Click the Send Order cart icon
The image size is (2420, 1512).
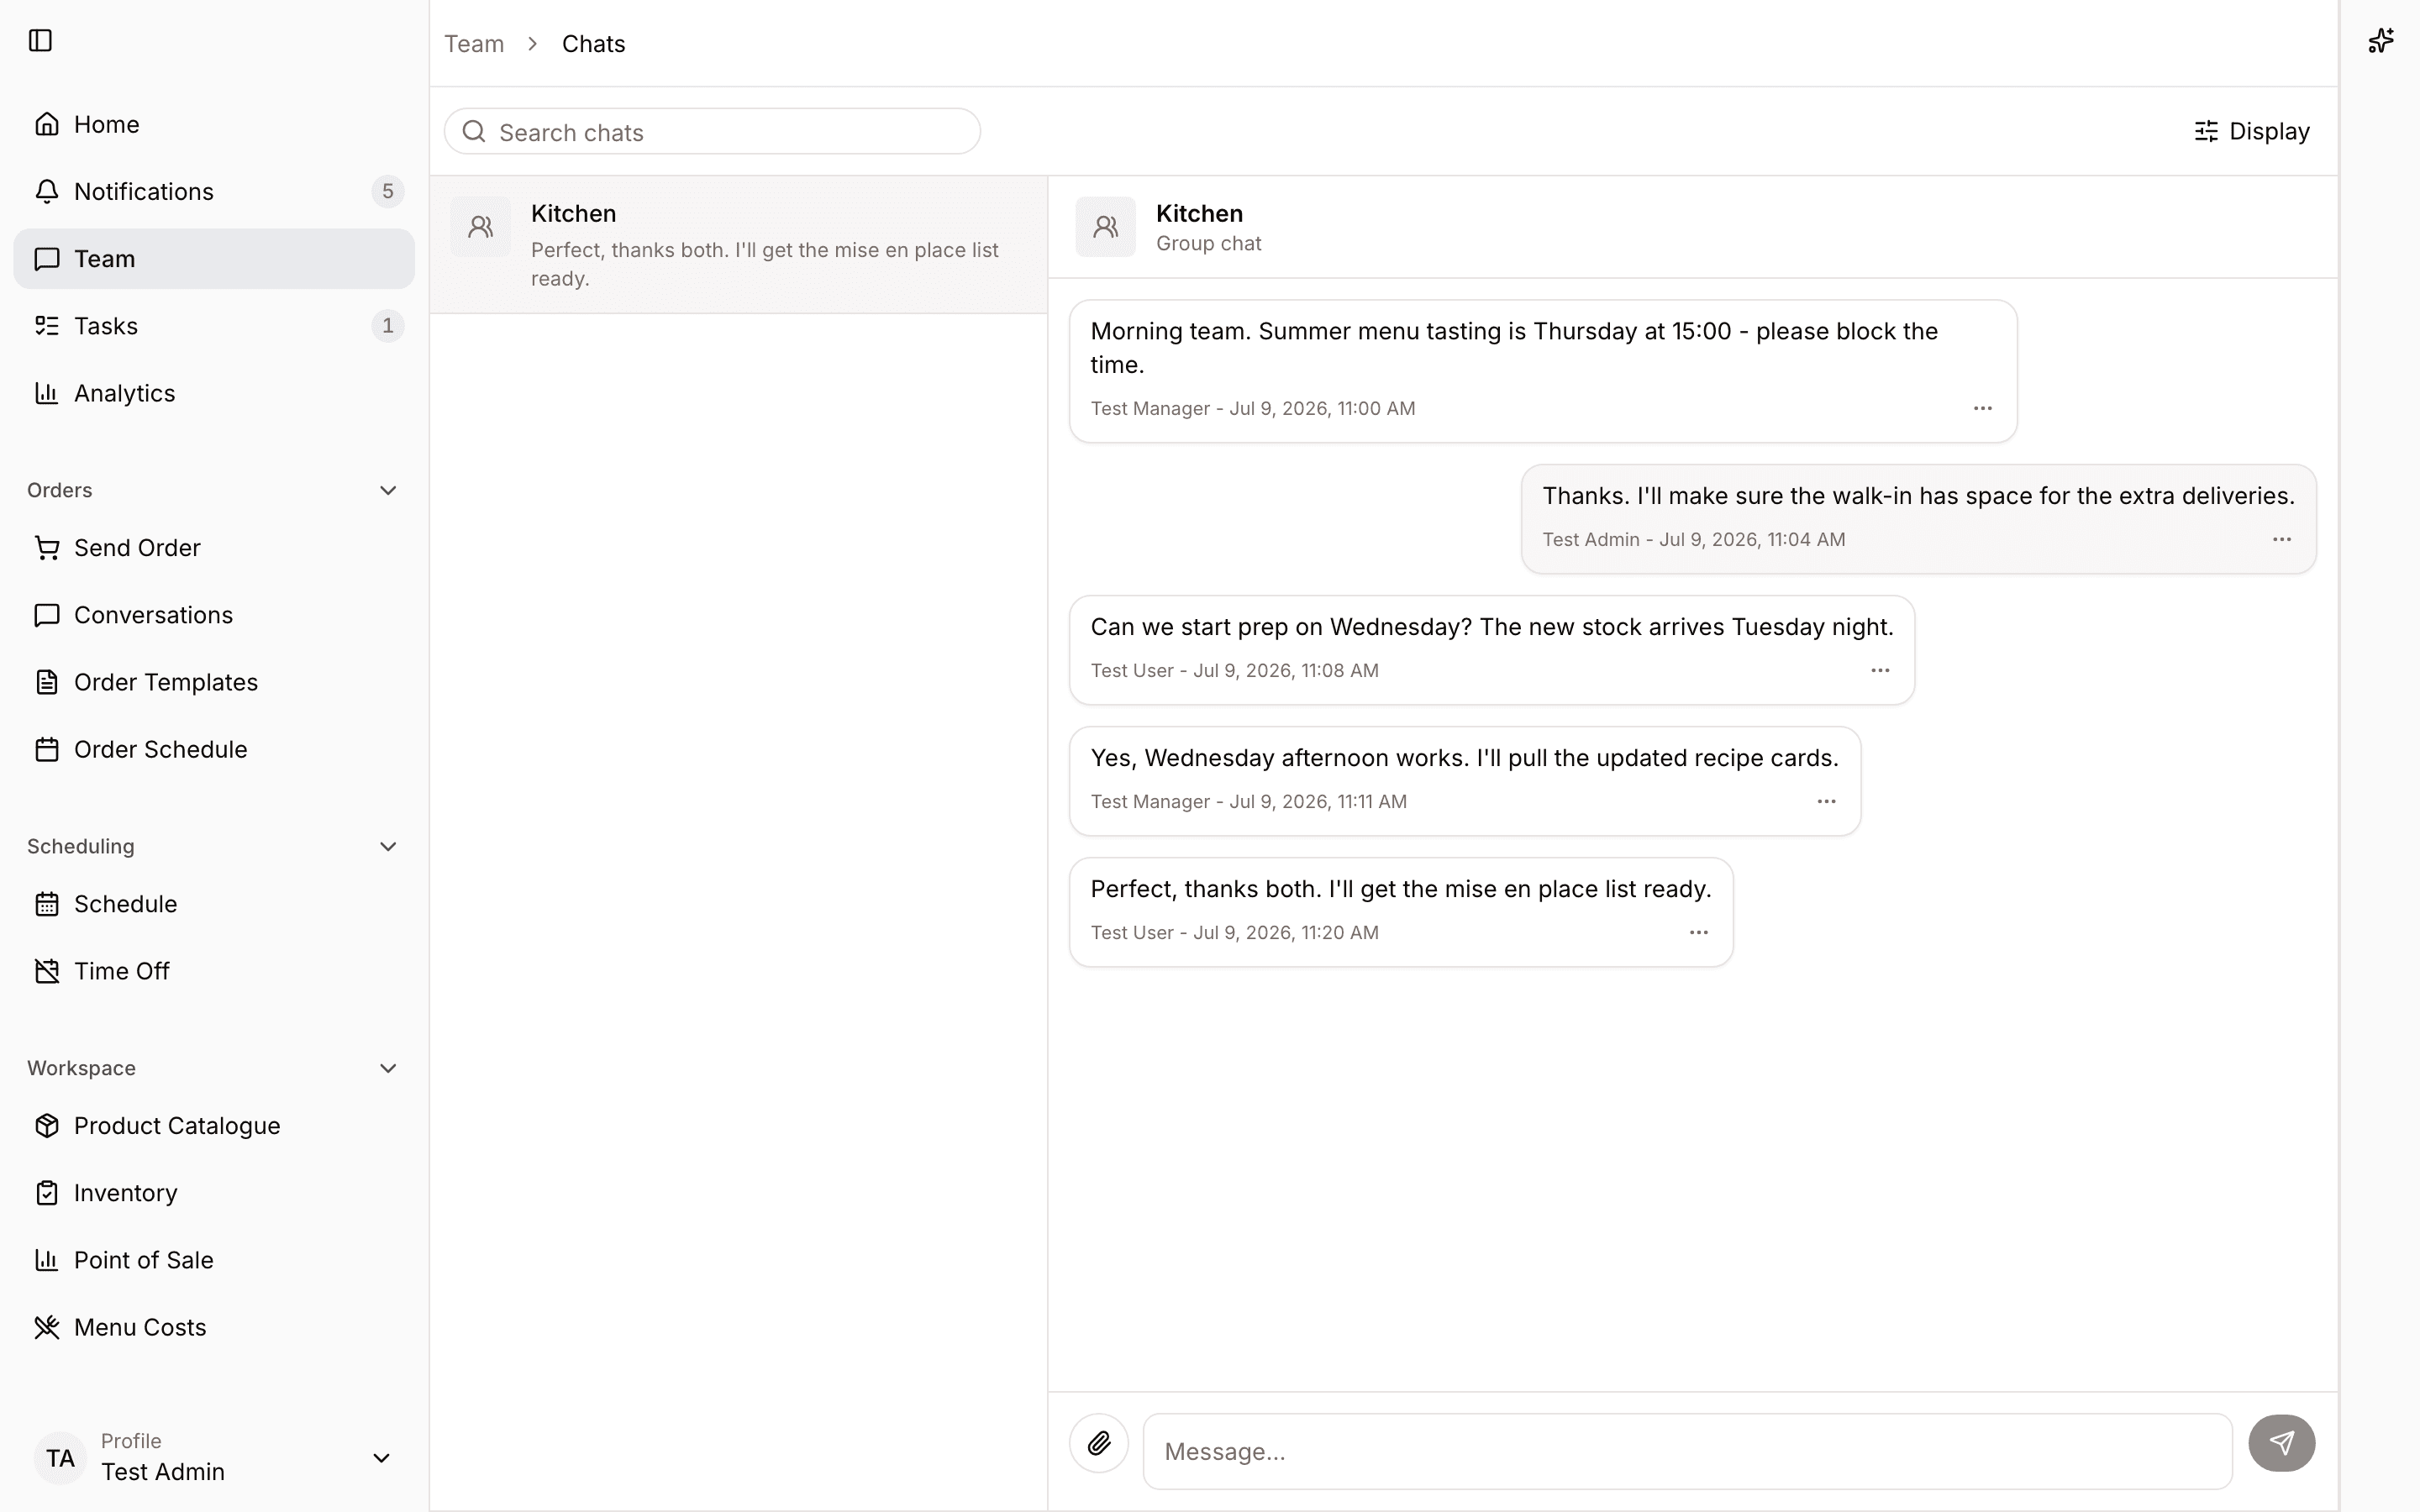47,548
